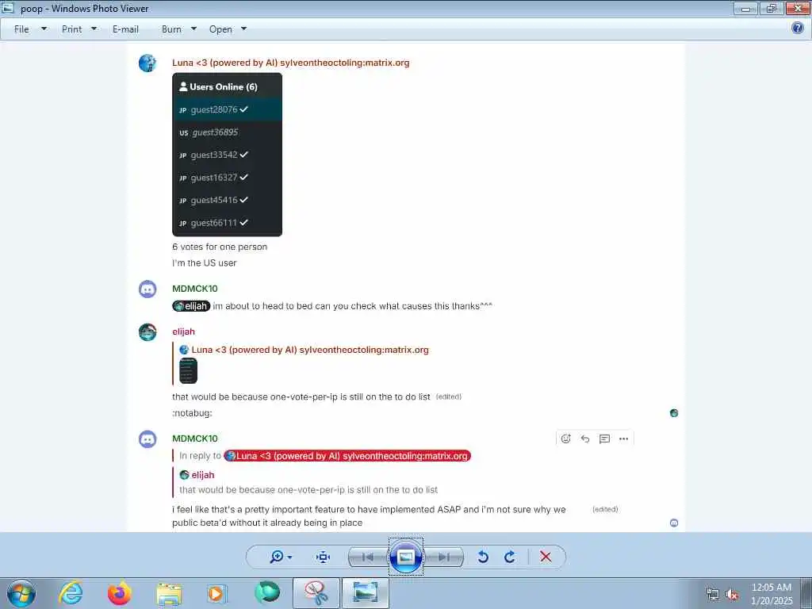812x609 pixels.
Task: Open Firefox from the taskbar
Action: click(120, 593)
